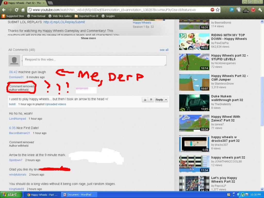Open the Happy Wheels Part 32 - Cliff Jumper title

(x=230, y=78)
